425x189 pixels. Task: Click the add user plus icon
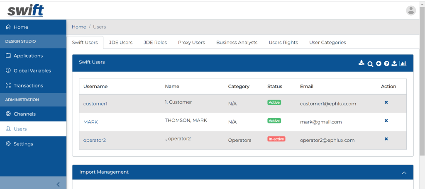(379, 63)
